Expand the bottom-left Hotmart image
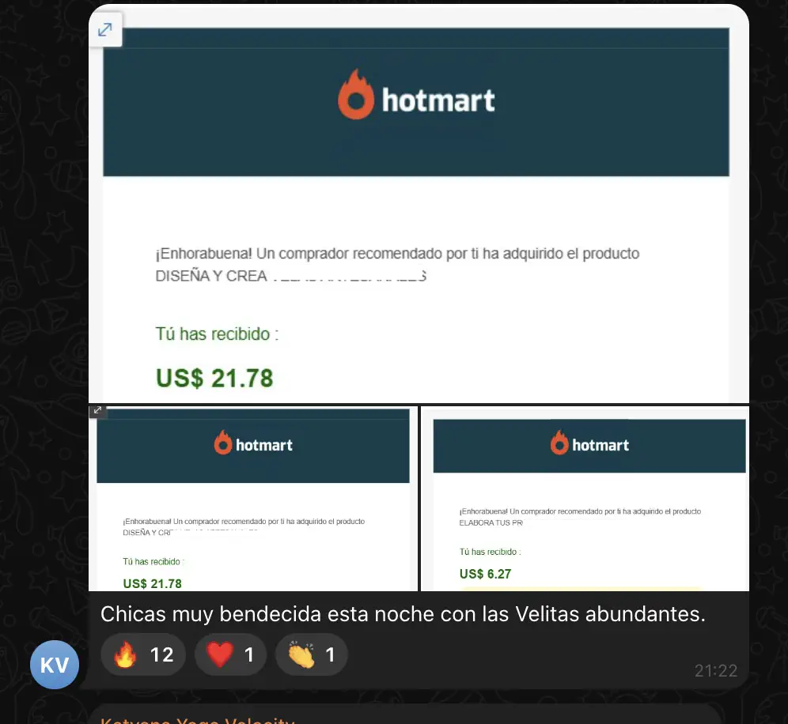The image size is (788, 724). (97, 410)
